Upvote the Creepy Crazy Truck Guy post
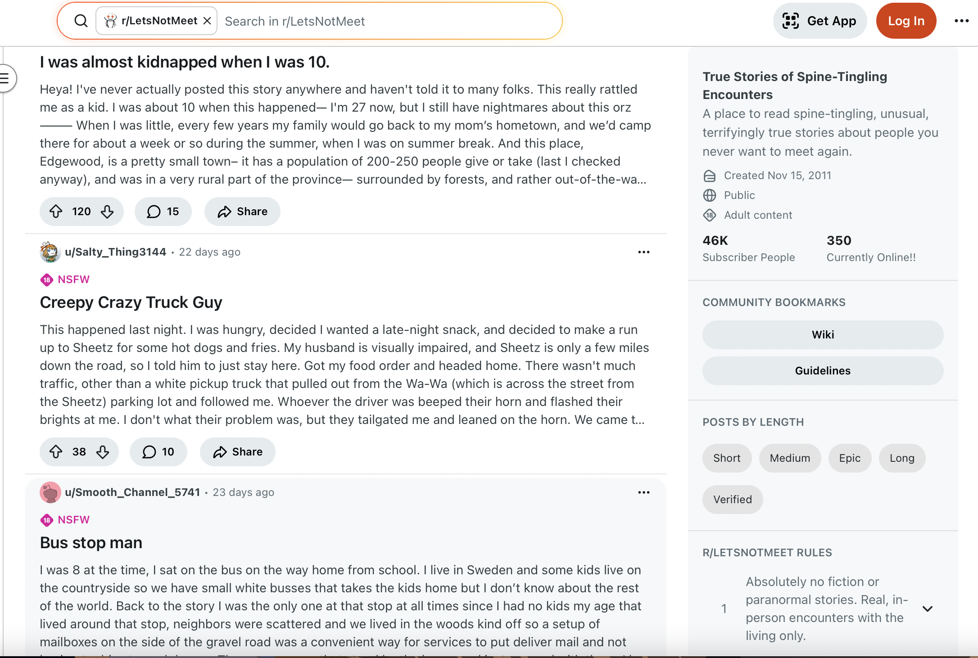Image resolution: width=978 pixels, height=658 pixels. pyautogui.click(x=56, y=452)
